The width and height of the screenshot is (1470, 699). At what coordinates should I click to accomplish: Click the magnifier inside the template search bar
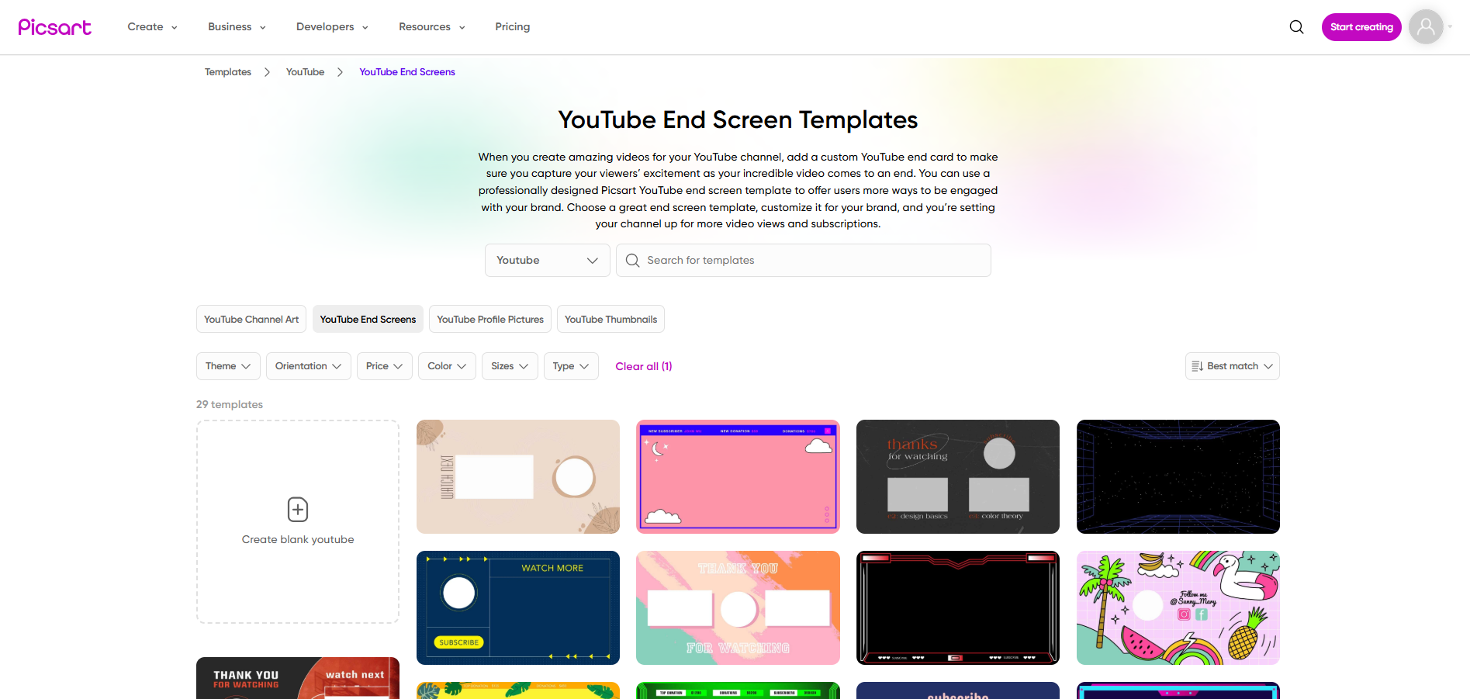click(x=632, y=260)
